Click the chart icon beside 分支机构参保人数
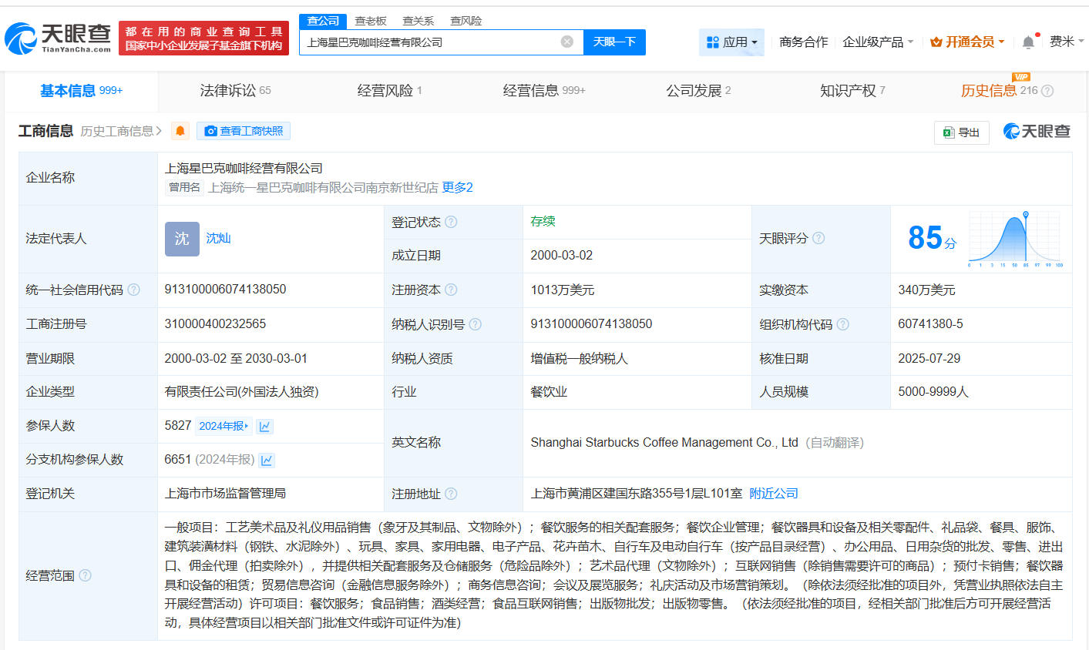This screenshot has width=1089, height=650. tap(264, 460)
